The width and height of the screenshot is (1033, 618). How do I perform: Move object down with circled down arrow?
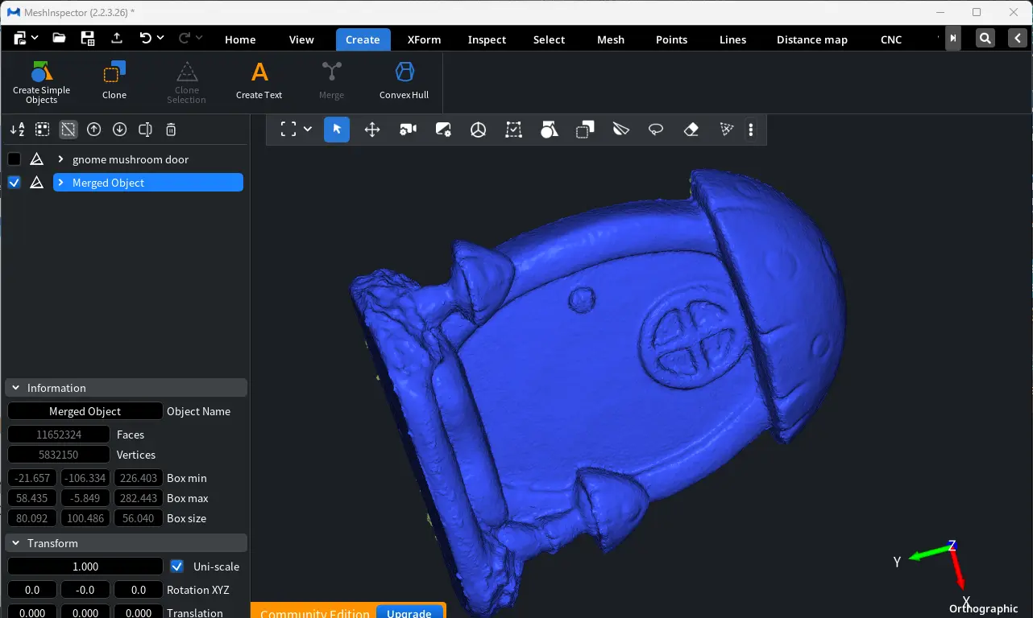point(120,130)
